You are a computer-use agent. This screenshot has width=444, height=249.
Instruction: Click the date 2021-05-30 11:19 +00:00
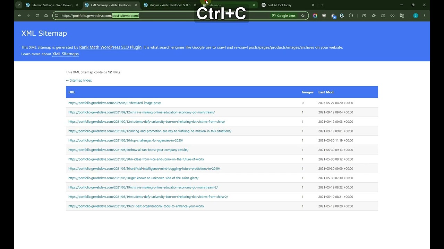click(x=336, y=140)
